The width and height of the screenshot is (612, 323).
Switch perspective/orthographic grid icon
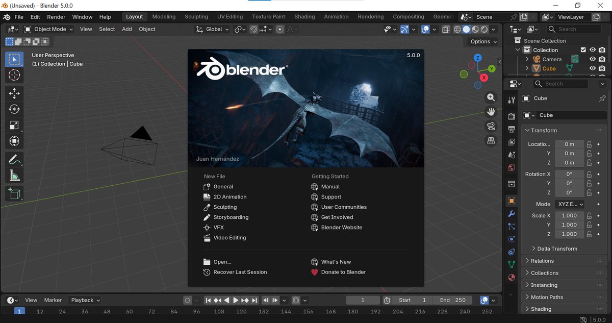(x=491, y=140)
